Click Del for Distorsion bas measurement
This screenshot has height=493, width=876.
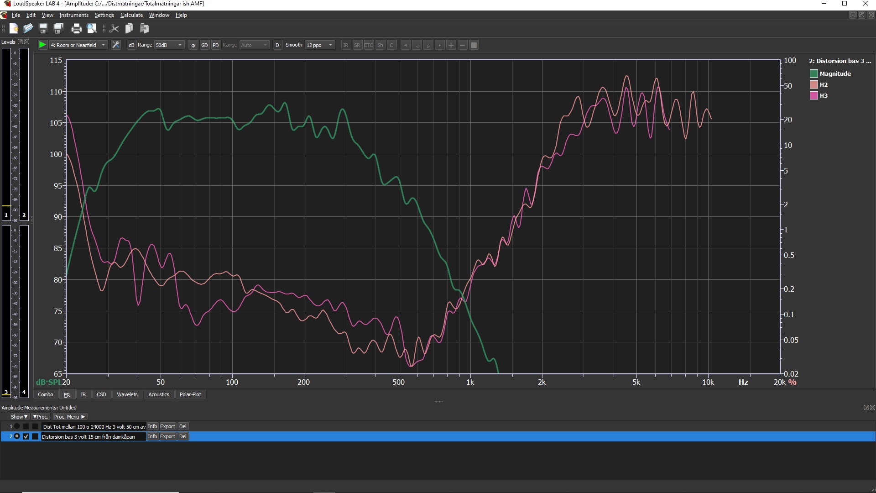pos(182,436)
